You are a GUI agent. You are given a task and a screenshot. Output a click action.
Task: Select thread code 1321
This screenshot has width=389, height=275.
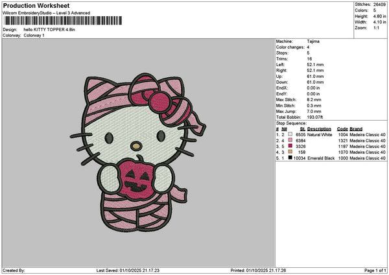(343, 141)
